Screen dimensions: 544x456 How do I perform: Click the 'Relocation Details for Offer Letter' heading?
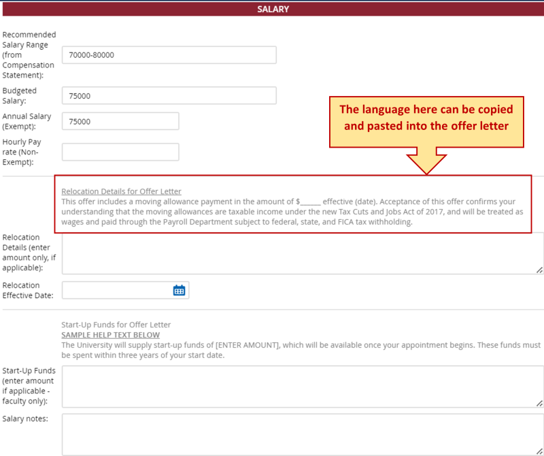point(121,191)
